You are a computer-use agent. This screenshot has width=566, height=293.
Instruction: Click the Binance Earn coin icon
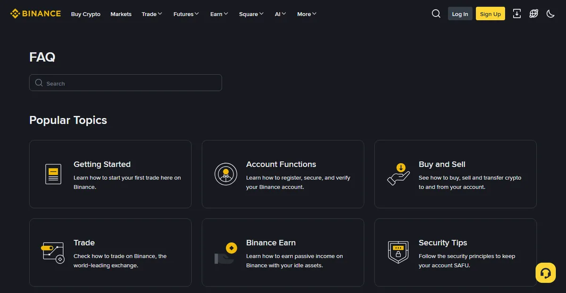pos(225,253)
